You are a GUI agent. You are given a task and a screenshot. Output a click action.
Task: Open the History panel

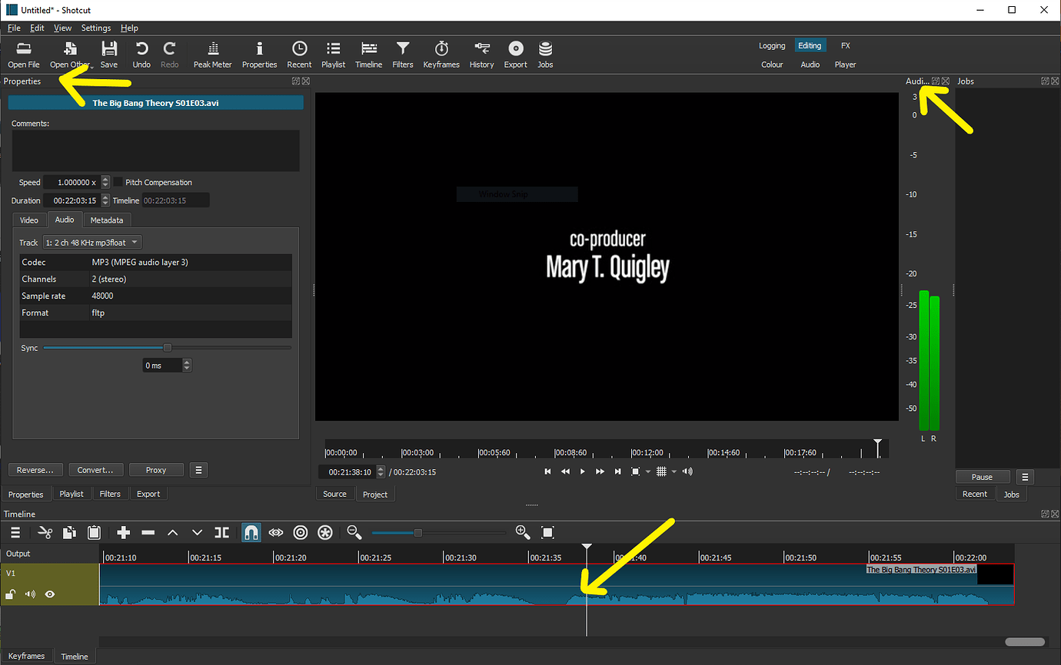click(481, 54)
